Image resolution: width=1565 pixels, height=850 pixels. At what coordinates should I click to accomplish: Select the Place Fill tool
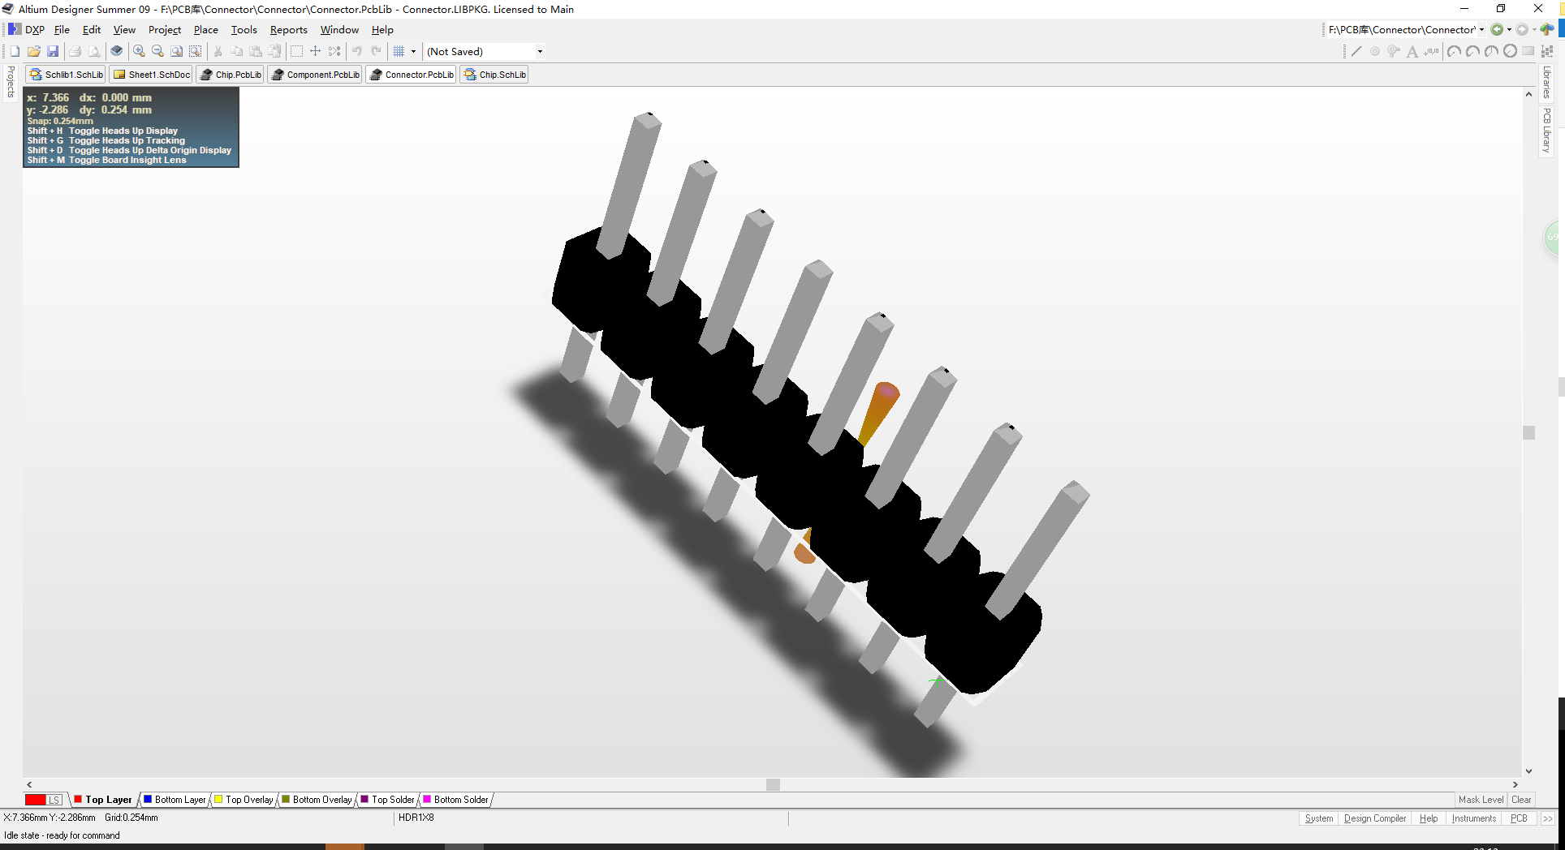pyautogui.click(x=1528, y=51)
